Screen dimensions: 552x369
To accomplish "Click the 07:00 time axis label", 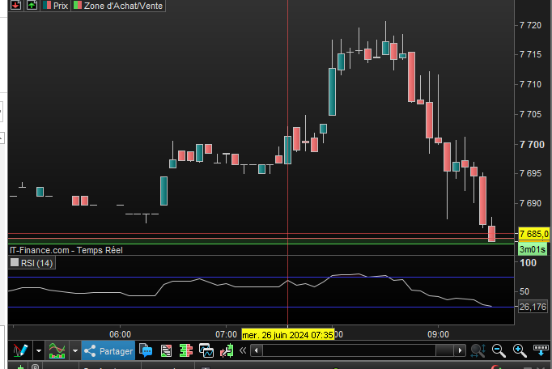I will point(226,334).
